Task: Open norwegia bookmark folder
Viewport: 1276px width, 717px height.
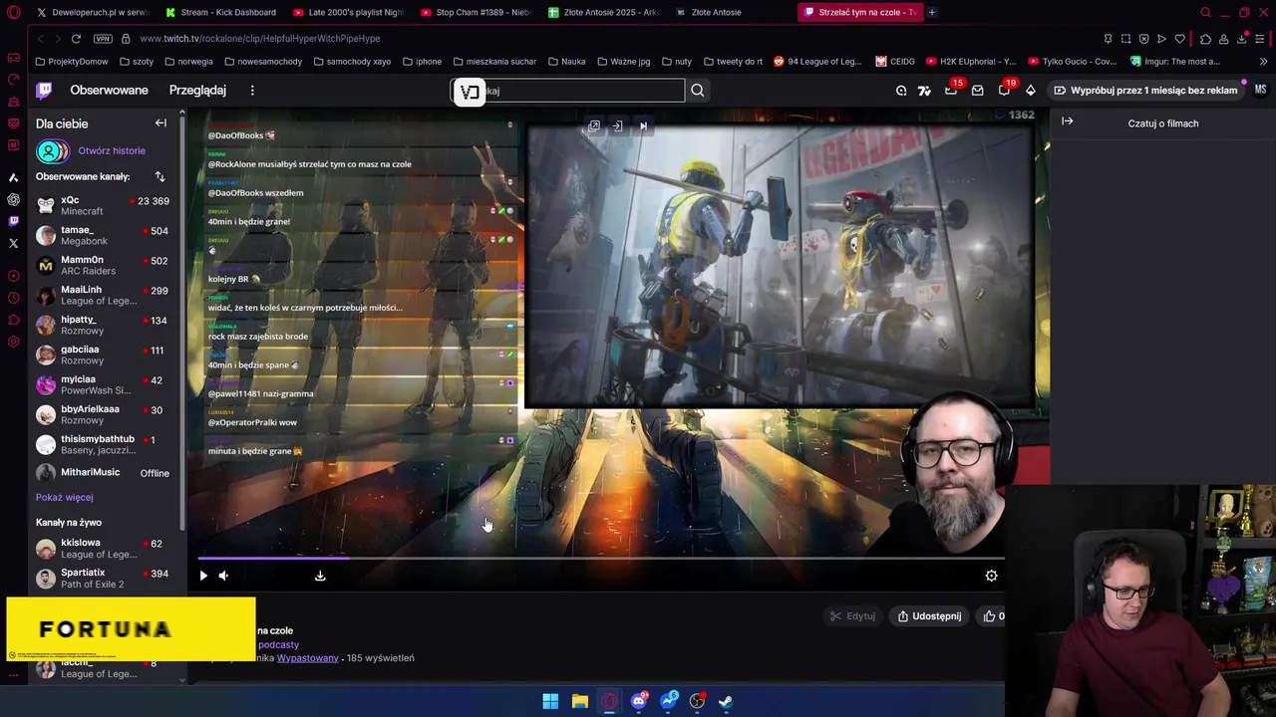Action: tap(188, 62)
